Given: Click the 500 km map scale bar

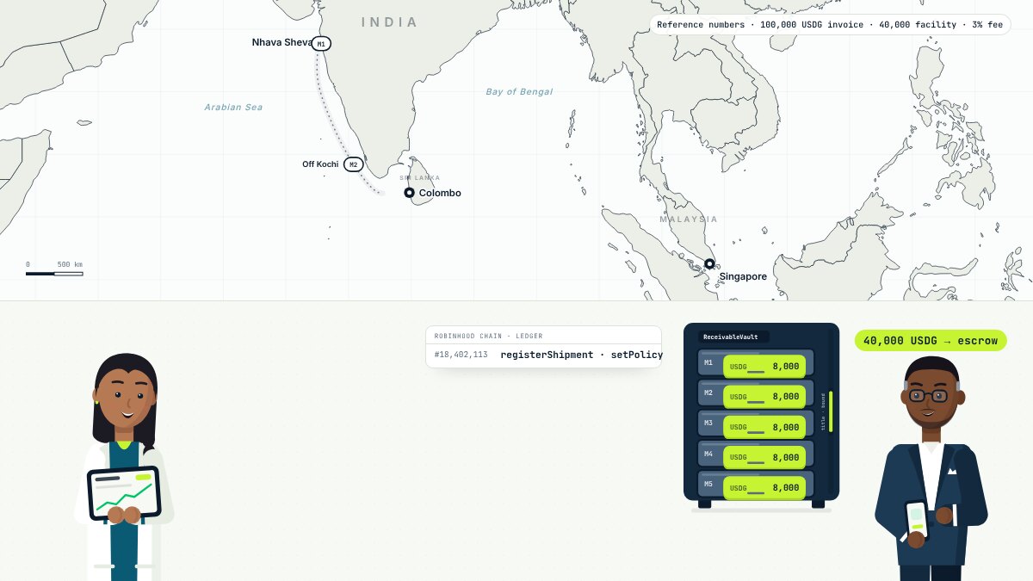Looking at the screenshot, I should coord(54,274).
